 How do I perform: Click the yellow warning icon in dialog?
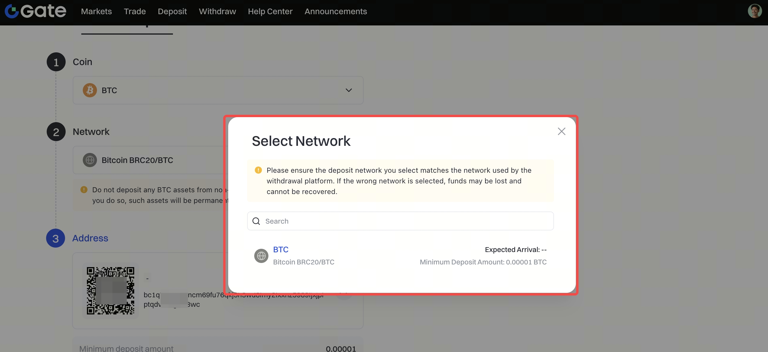[x=258, y=170]
